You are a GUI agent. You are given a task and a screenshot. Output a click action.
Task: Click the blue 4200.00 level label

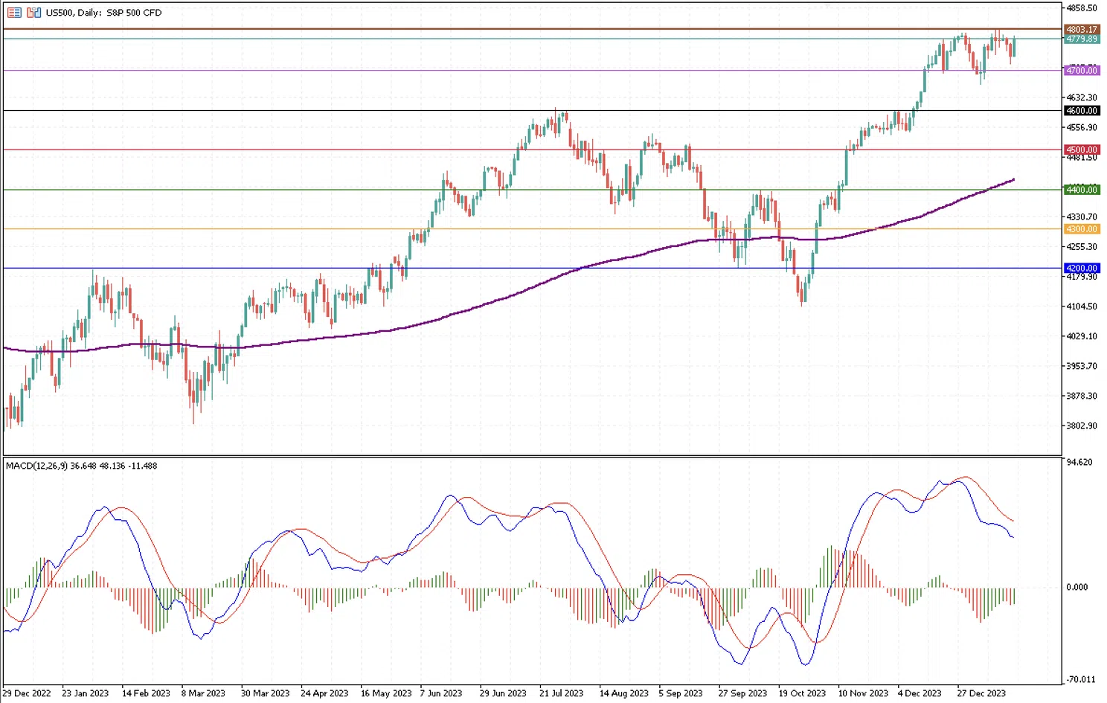tap(1081, 268)
